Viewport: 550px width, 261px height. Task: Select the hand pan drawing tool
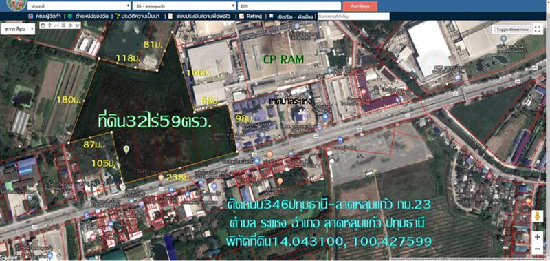43,25
